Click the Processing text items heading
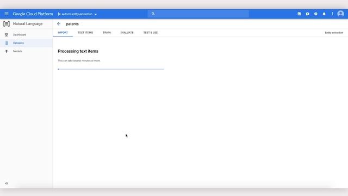The width and height of the screenshot is (348, 196). [x=78, y=51]
